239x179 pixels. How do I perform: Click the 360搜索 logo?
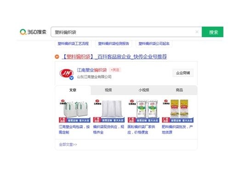(33, 32)
